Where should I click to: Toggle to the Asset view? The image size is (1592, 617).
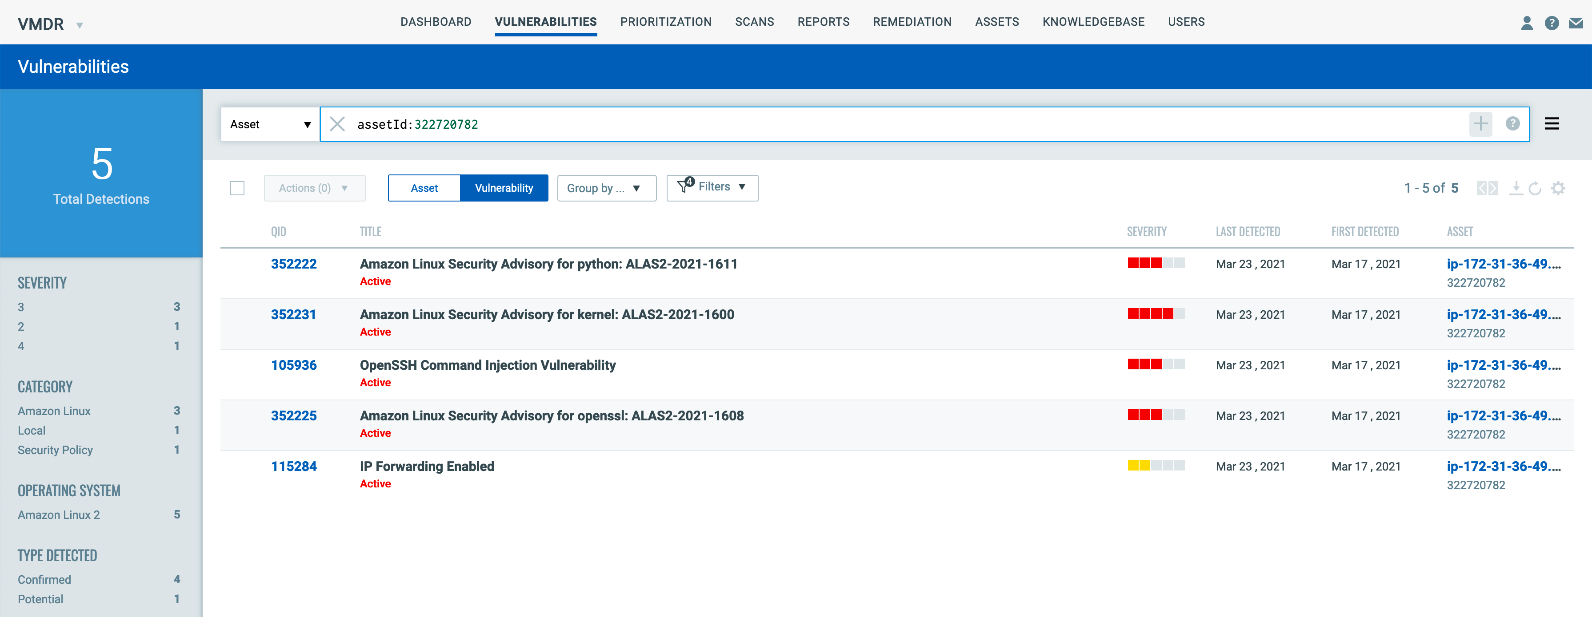424,188
